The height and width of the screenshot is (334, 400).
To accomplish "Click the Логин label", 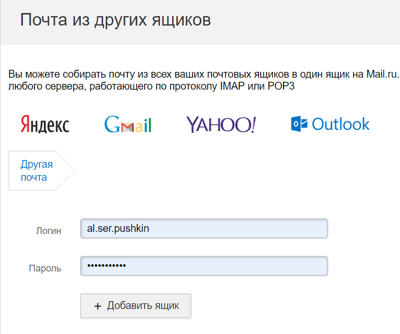I will point(48,230).
